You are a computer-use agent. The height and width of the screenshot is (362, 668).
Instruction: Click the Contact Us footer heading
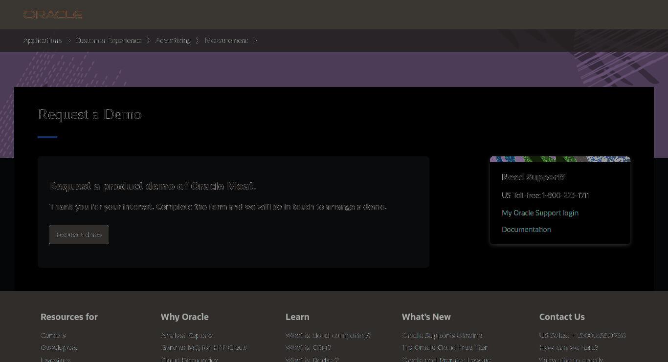coord(562,317)
